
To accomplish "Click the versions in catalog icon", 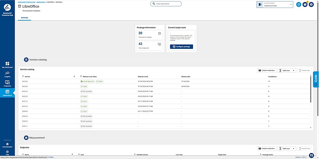I will 159,33.
